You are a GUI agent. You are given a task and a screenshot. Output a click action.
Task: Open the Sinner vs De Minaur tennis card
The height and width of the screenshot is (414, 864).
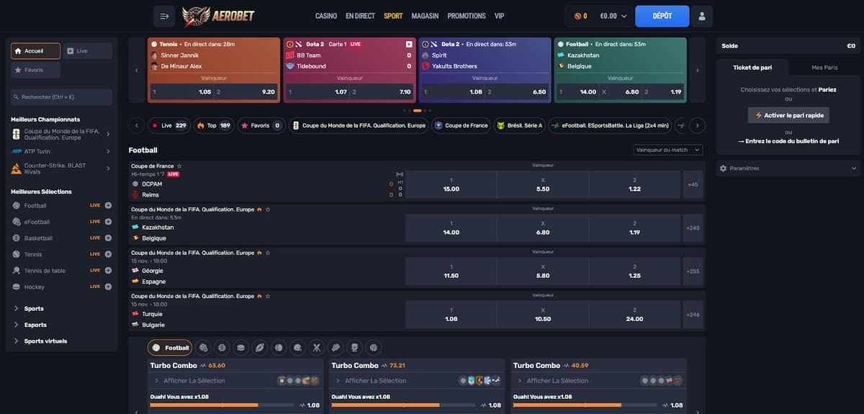(x=214, y=70)
